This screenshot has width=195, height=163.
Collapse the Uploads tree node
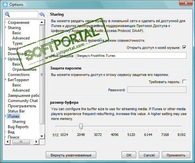pos(6,59)
